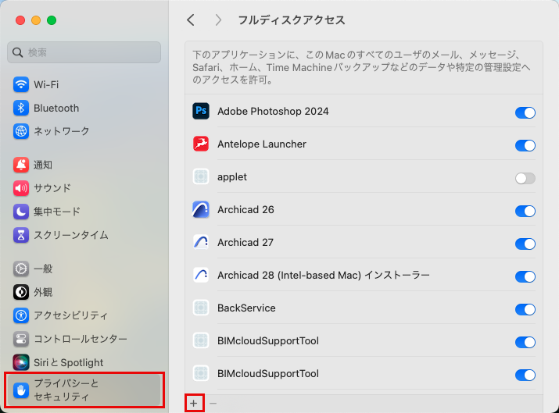The height and width of the screenshot is (413, 559).
Task: Remove selected app with the minus button
Action: click(x=213, y=403)
